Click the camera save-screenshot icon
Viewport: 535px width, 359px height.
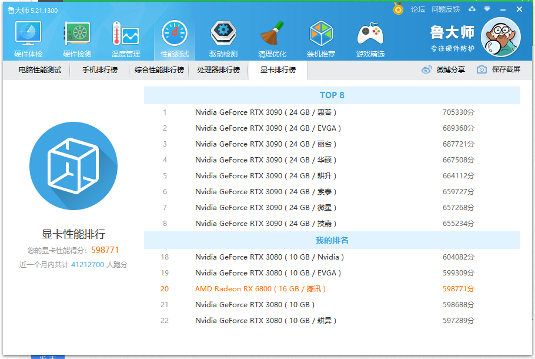[x=481, y=69]
